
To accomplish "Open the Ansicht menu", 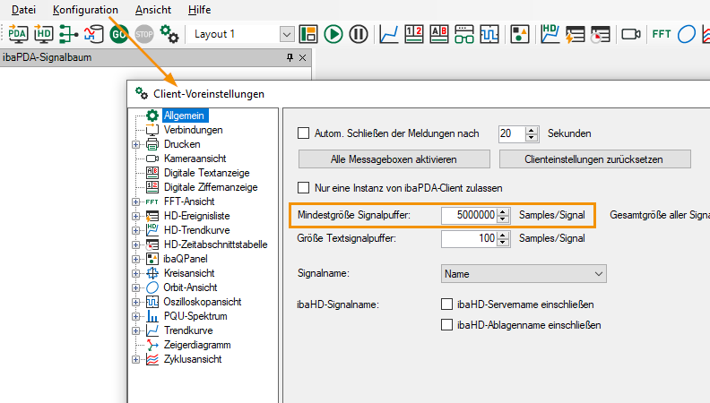I will (152, 9).
